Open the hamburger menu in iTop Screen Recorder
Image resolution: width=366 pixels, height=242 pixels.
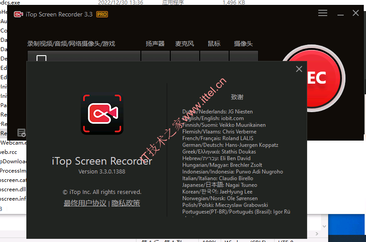click(323, 13)
